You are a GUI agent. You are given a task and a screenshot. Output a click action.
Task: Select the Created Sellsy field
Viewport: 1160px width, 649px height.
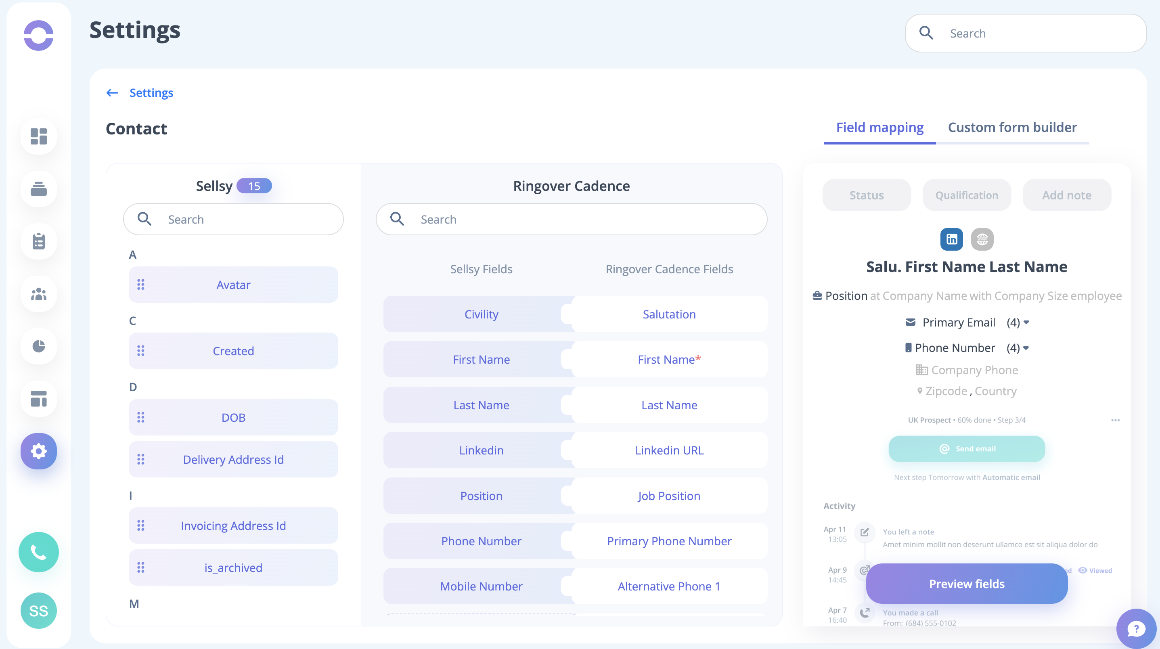click(233, 351)
